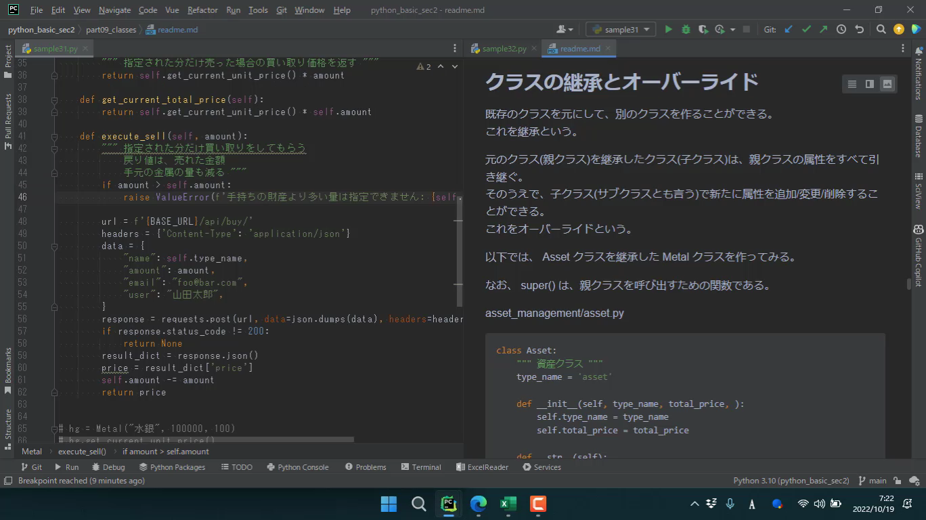926x520 pixels.
Task: Switch to the sample32.py tab
Action: click(504, 49)
